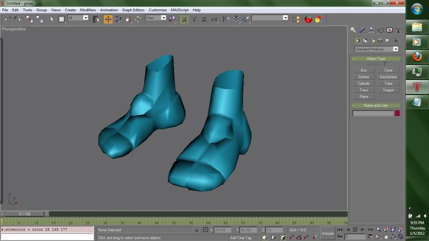The width and height of the screenshot is (429, 241).
Task: Select the Lights category icon
Action: 373,41
